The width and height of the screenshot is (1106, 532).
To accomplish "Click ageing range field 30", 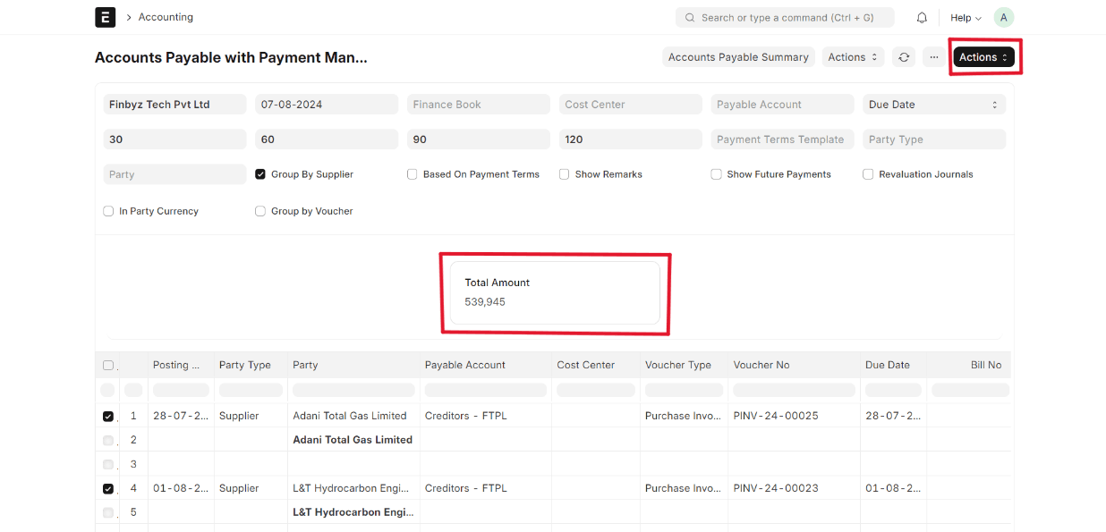I will [x=174, y=139].
